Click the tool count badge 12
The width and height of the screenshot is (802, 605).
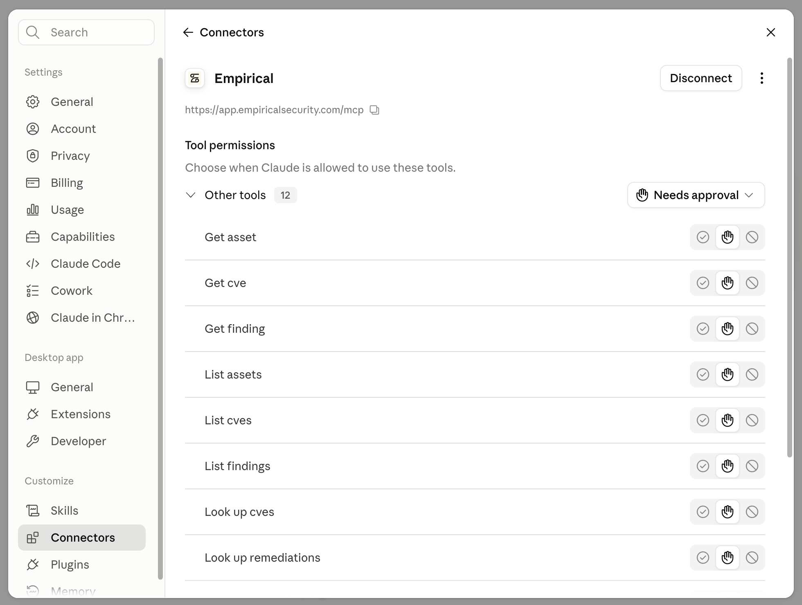285,195
